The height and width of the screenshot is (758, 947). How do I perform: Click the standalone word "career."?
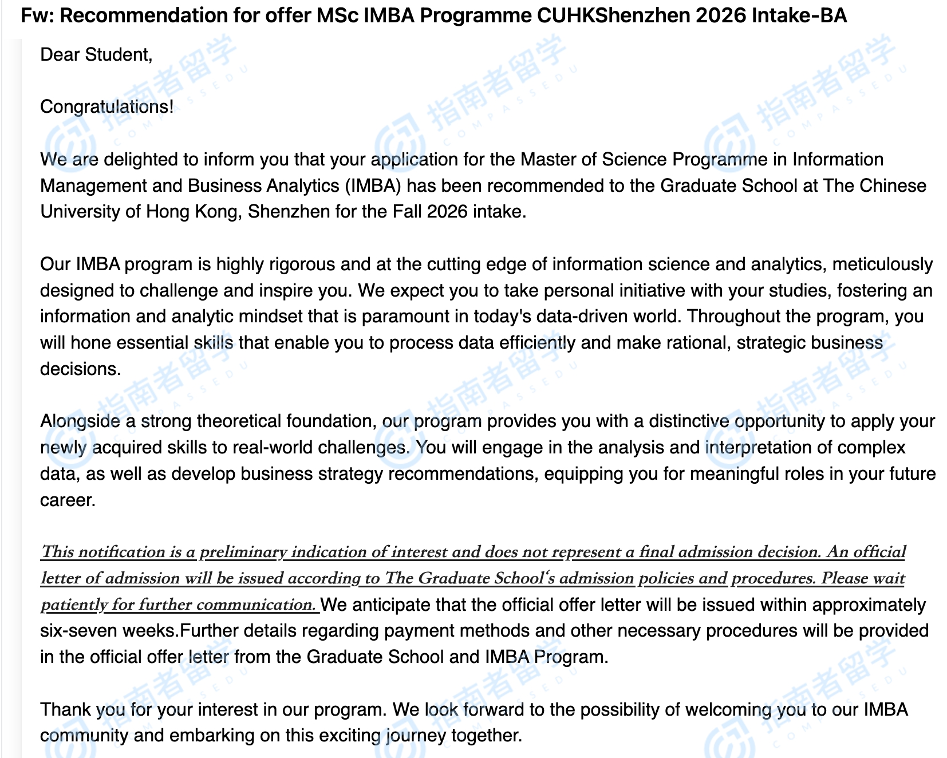68,500
